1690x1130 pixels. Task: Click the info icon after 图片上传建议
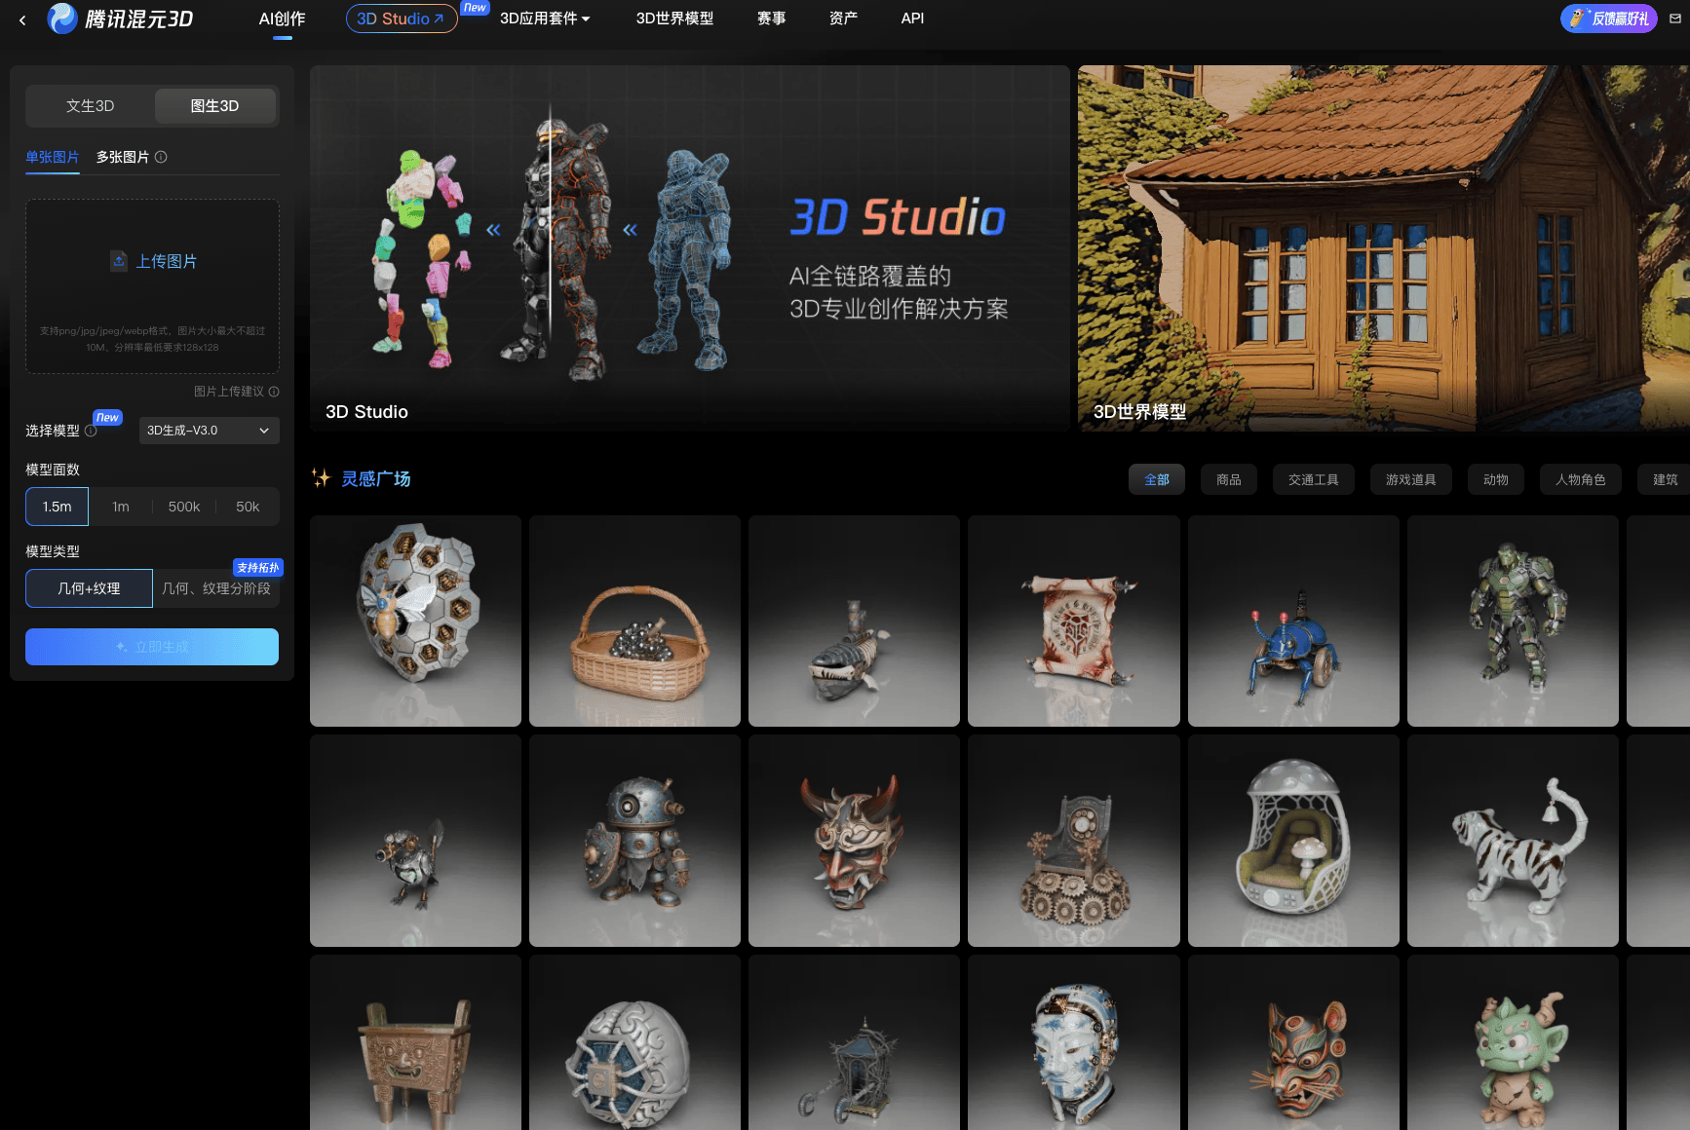point(274,392)
